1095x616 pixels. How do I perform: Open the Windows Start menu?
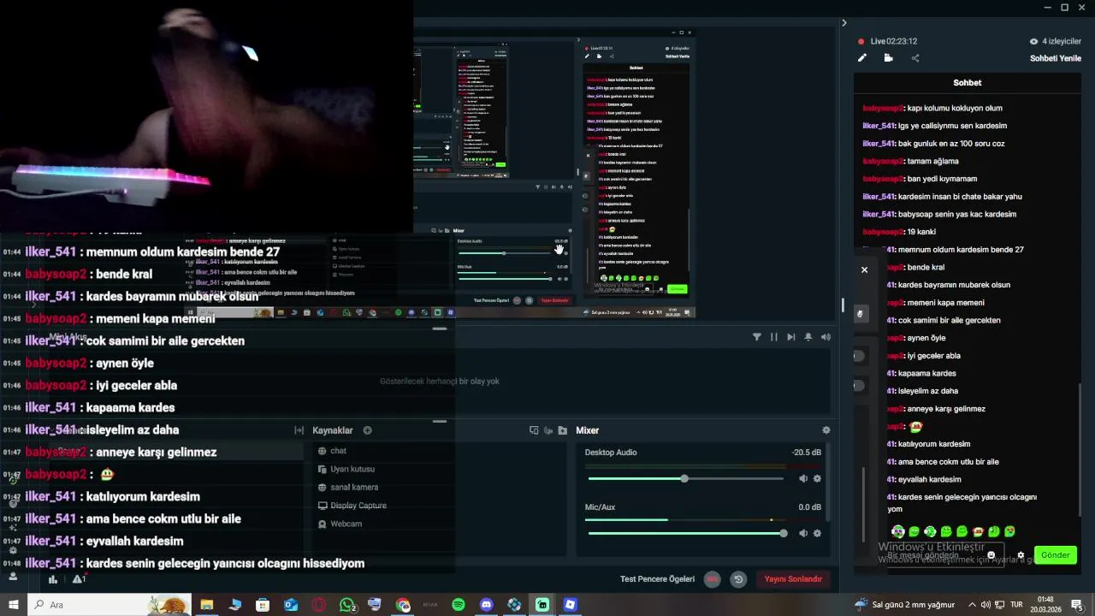coord(14,605)
